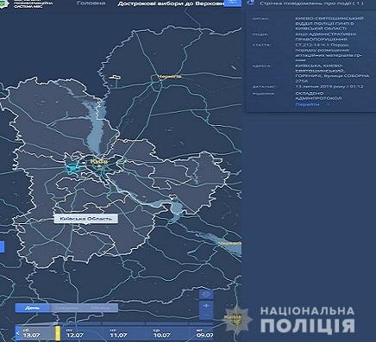The image size is (376, 342).
Task: Click the blue side panel button at the left edge
Action: coord(2,246)
